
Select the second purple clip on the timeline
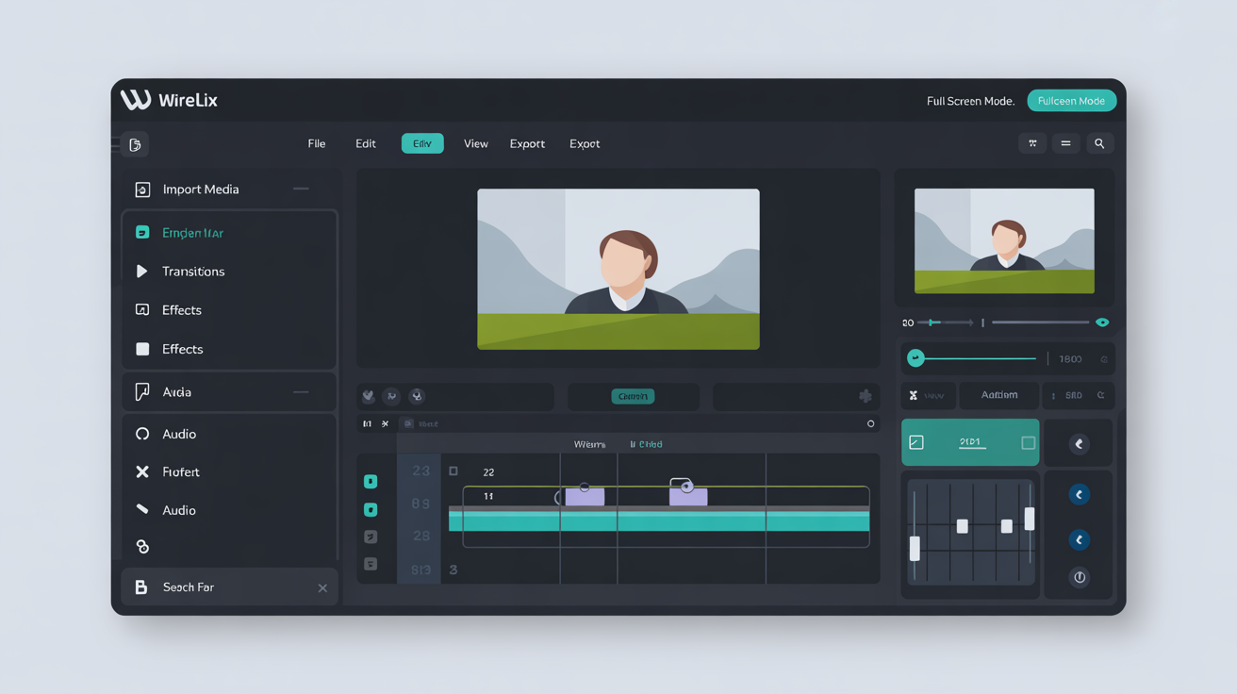pos(688,496)
